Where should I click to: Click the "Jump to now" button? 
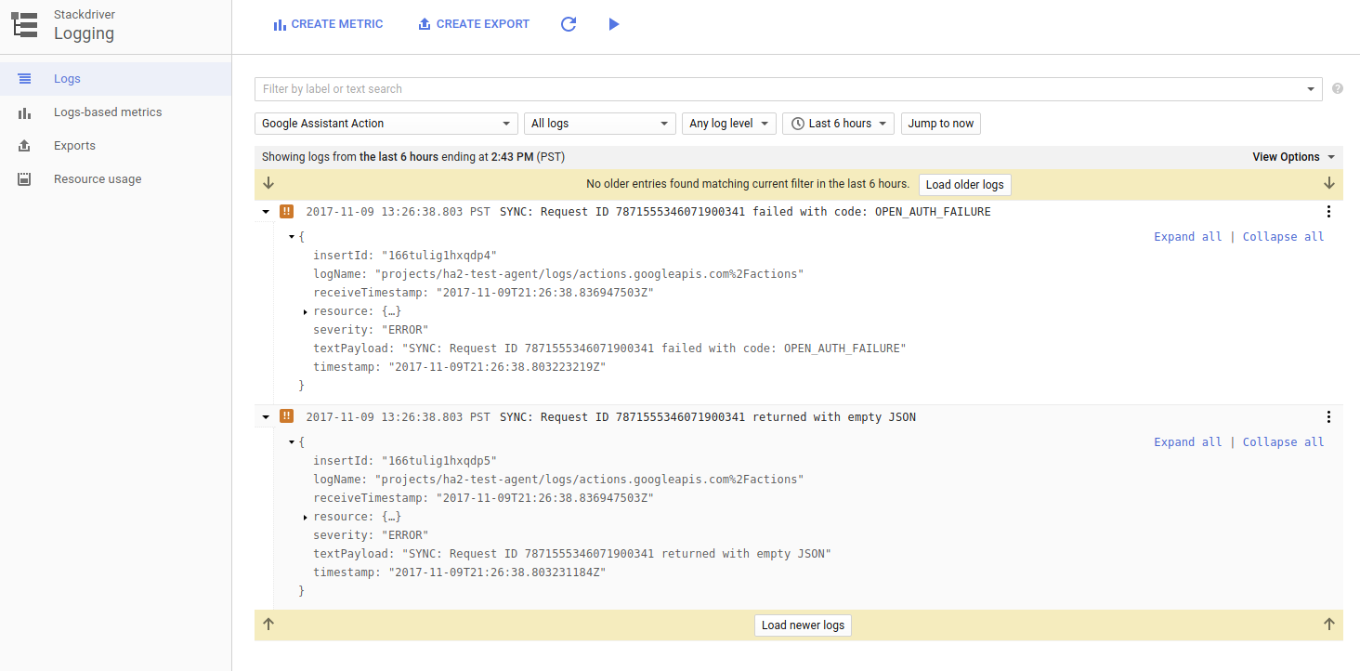[x=940, y=123]
